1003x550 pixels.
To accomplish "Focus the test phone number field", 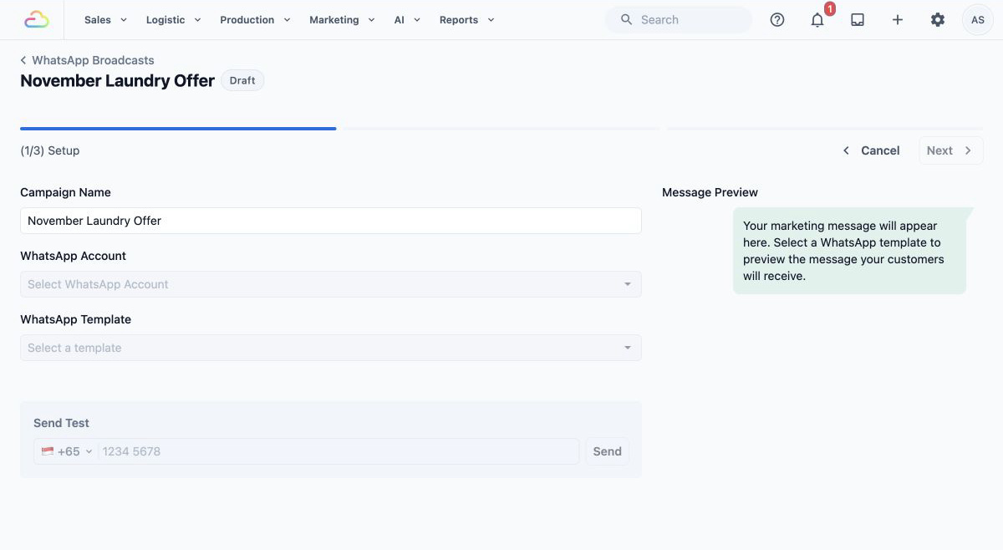I will (339, 451).
